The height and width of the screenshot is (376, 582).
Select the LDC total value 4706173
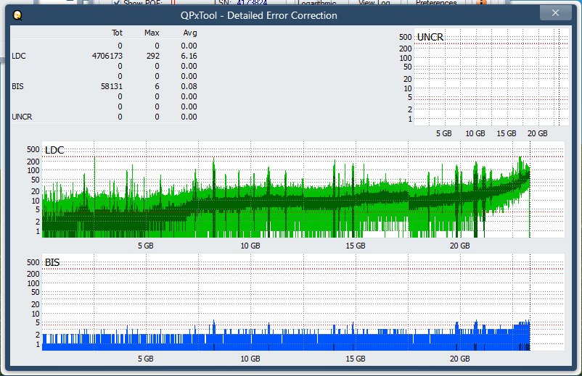107,56
